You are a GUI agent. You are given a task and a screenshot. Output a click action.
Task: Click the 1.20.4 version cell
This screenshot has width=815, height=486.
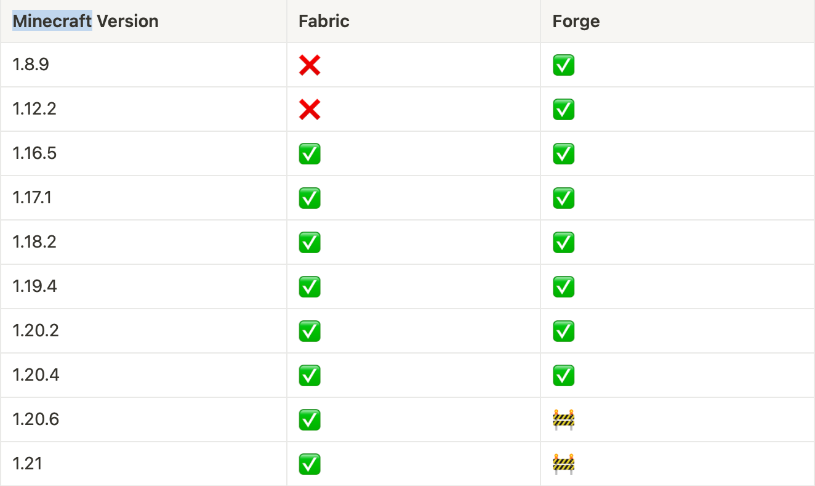[x=36, y=375]
